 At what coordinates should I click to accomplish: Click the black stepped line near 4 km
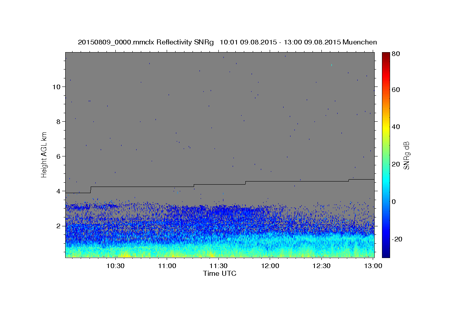(x=220, y=185)
